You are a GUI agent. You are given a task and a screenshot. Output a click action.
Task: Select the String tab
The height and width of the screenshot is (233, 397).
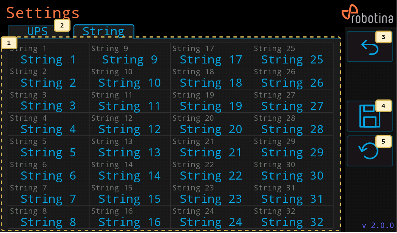(x=103, y=31)
